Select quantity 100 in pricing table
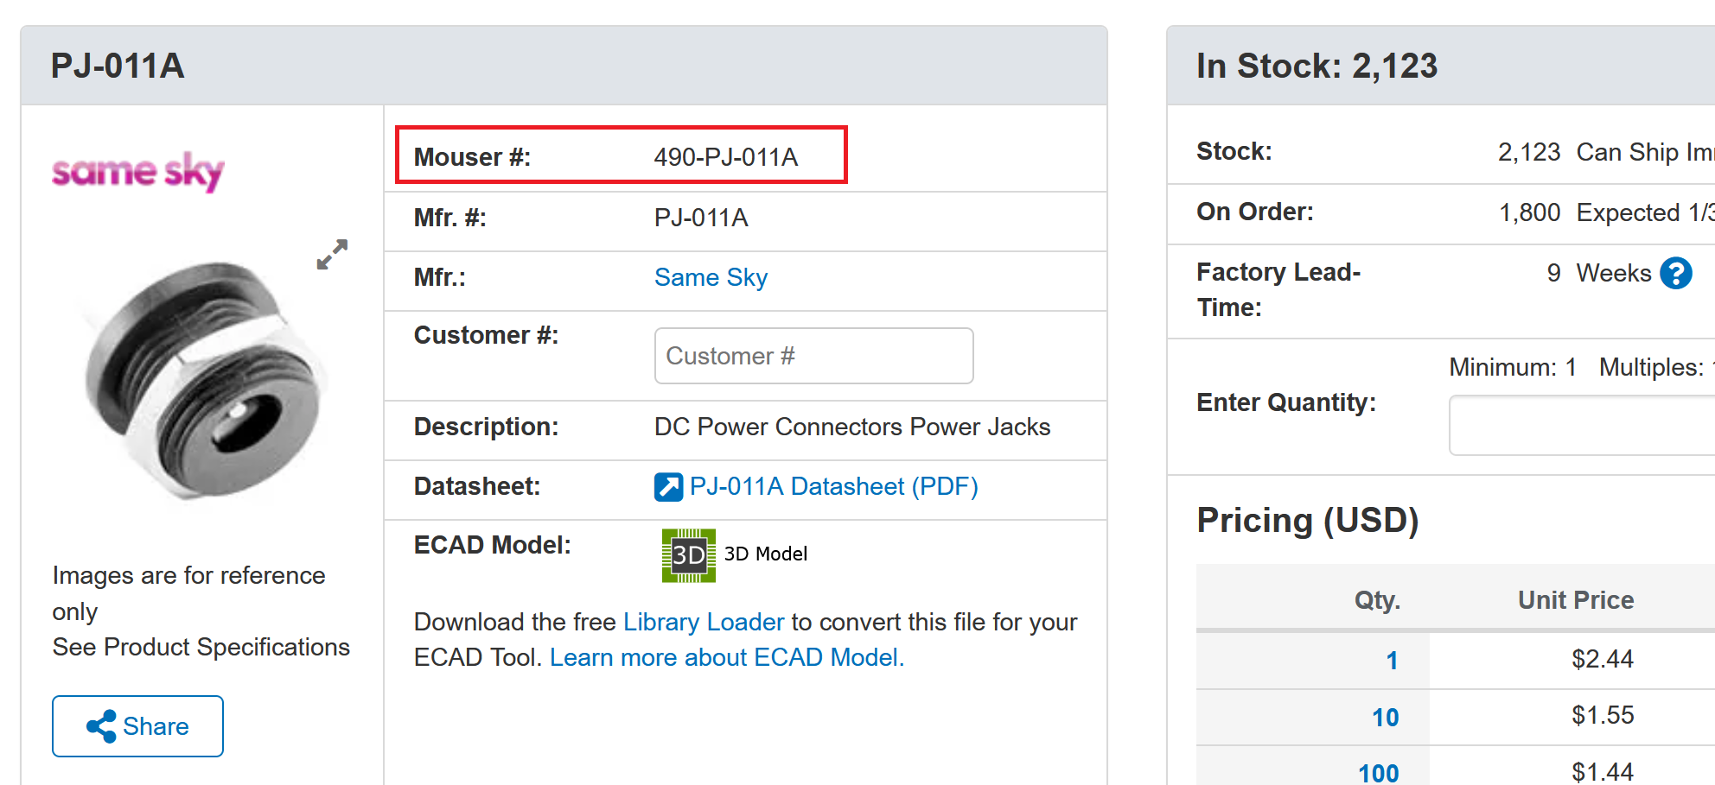Viewport: 1715px width, 785px height. 1378,772
